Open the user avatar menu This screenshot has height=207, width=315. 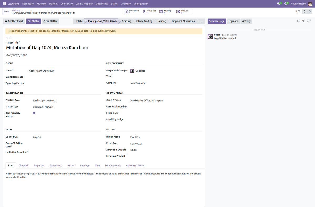tap(310, 4)
